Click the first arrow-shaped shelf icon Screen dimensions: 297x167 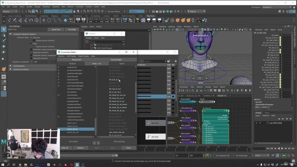pyautogui.click(x=9, y=20)
